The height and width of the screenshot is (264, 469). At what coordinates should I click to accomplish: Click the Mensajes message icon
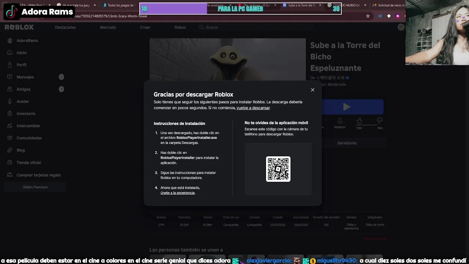tap(10, 77)
